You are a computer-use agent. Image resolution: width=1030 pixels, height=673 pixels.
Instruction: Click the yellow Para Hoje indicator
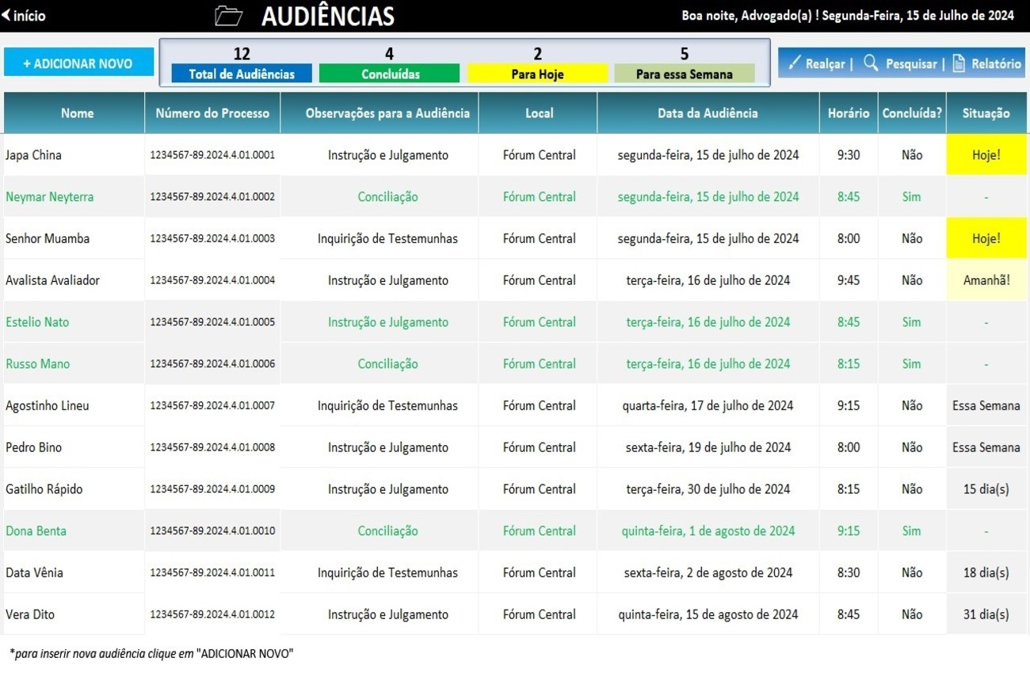[537, 74]
